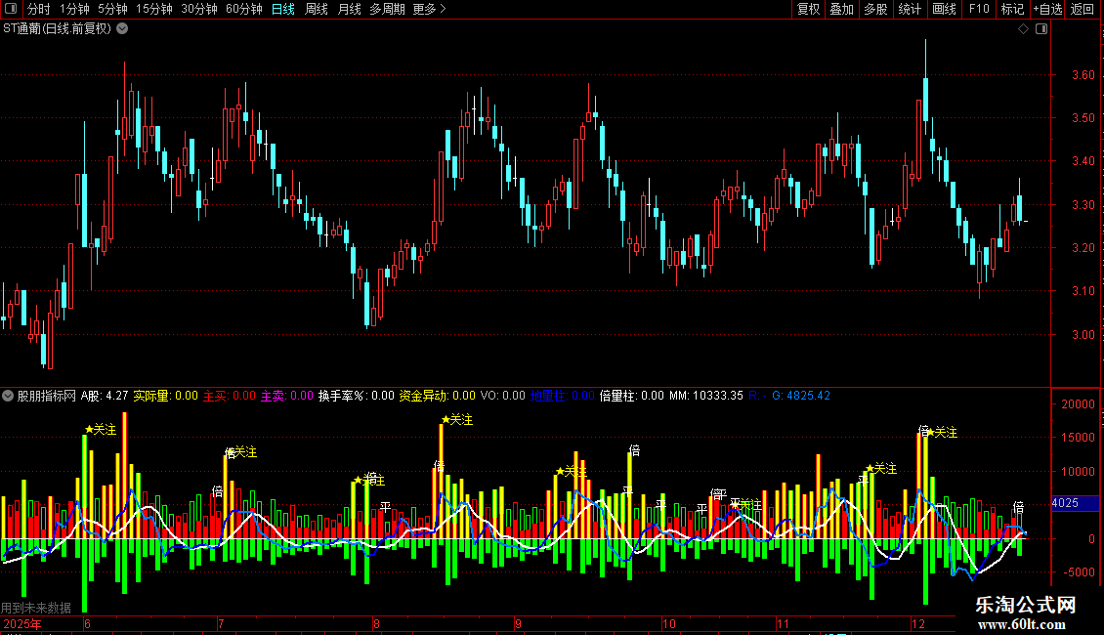Image resolution: width=1104 pixels, height=635 pixels.
Task: Switch to 分时 intraday view
Action: (x=39, y=9)
